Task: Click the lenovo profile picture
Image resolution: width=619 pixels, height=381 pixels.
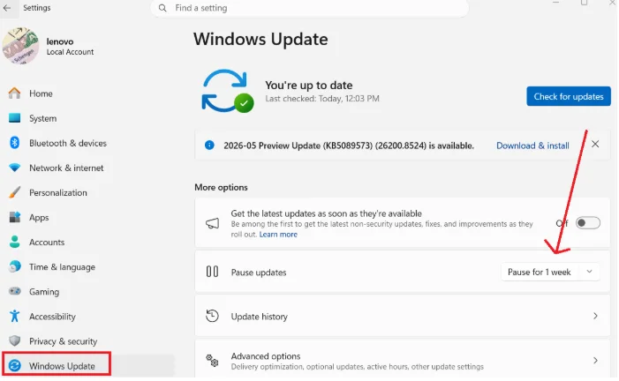Action: click(x=20, y=46)
